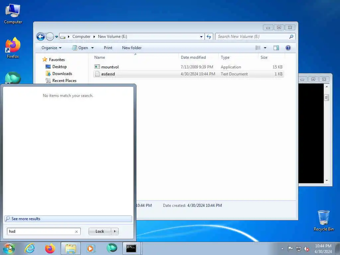Click the network icon in system tray

point(298,249)
